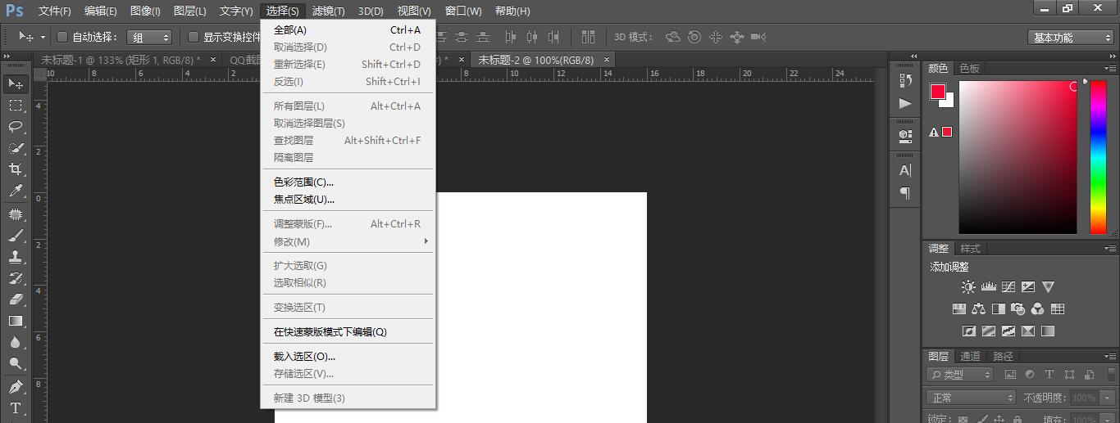Open the 基本功能 workspace dropdown
Screen dimensions: 1120x423
pyautogui.click(x=1071, y=38)
